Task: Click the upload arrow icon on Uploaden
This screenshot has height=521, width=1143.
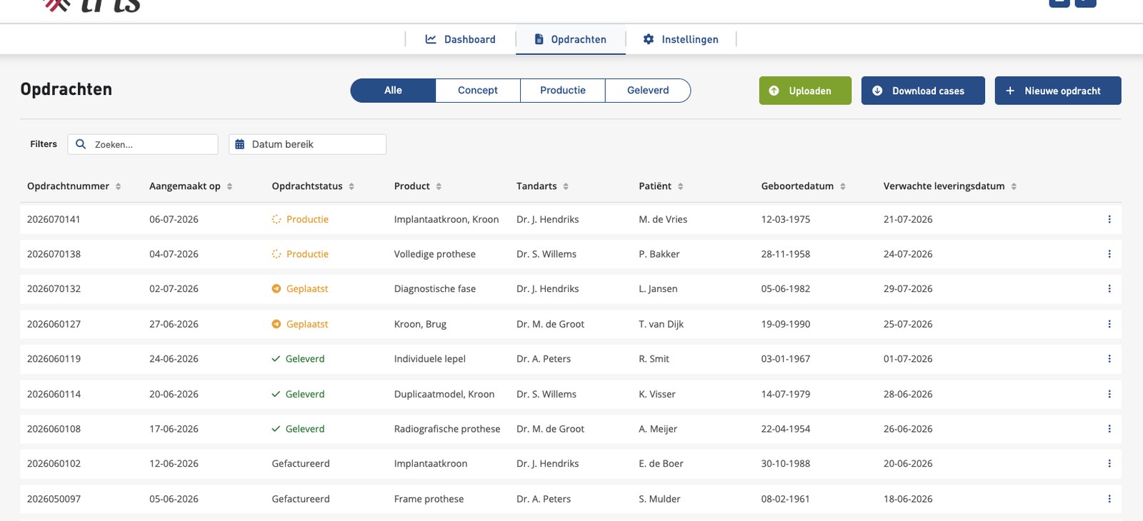Action: pos(774,91)
